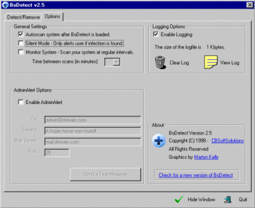Check for a new version of BoDetect
255x208 pixels.
[x=196, y=175]
